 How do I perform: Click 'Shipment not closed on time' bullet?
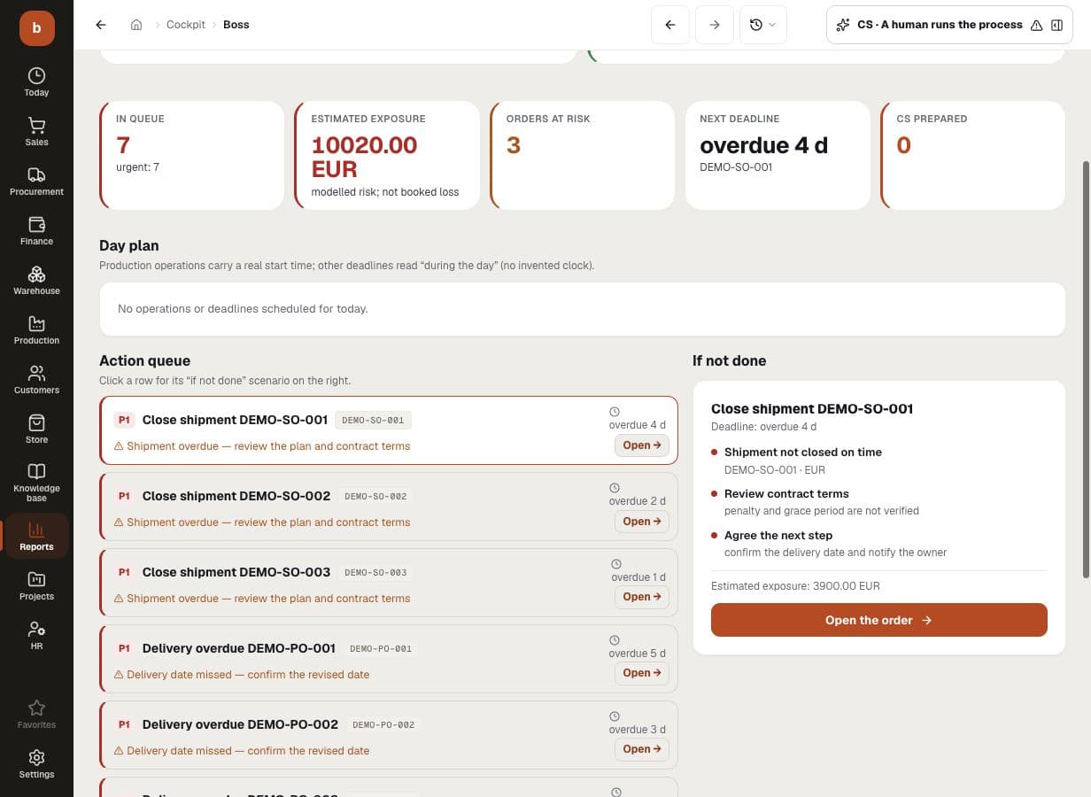[803, 452]
